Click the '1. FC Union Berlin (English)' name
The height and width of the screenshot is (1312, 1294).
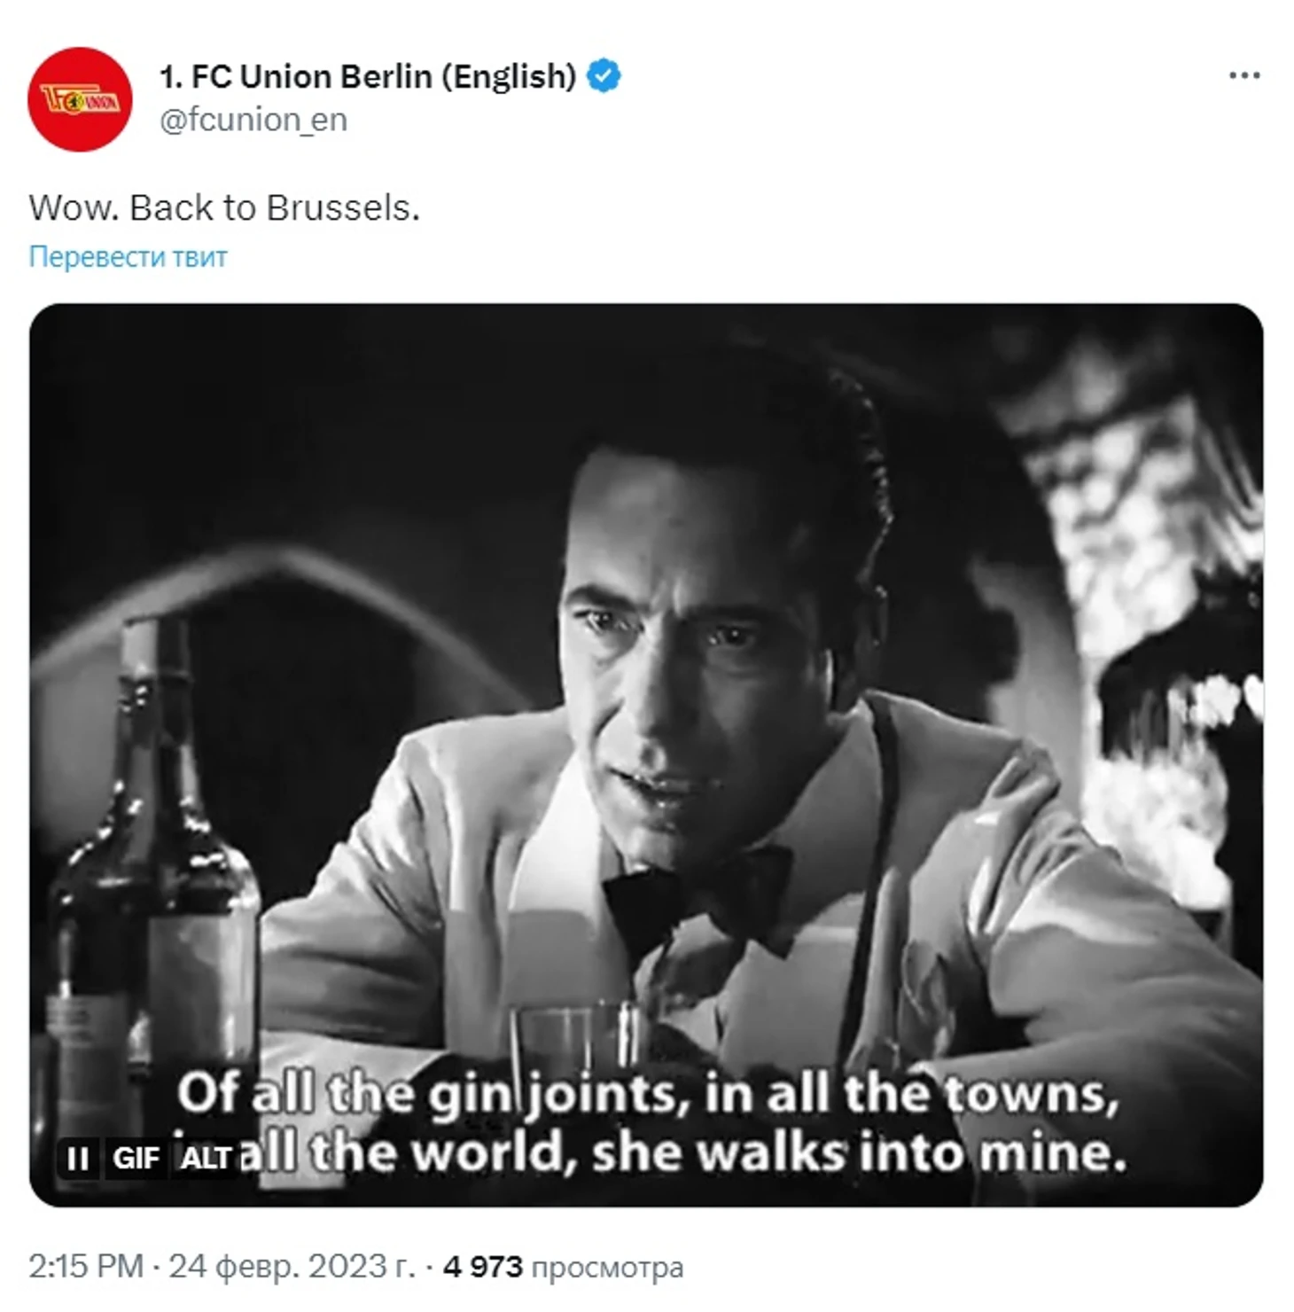[x=368, y=77]
